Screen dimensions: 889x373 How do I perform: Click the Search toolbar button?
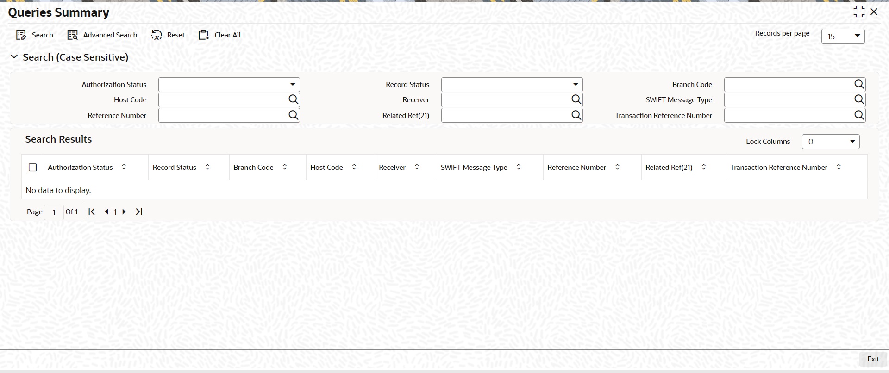click(35, 35)
